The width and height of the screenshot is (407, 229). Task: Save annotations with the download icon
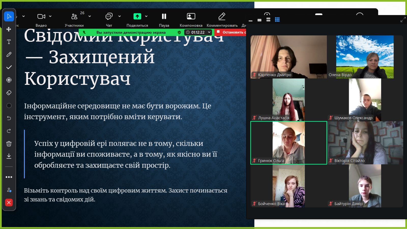[9, 156]
